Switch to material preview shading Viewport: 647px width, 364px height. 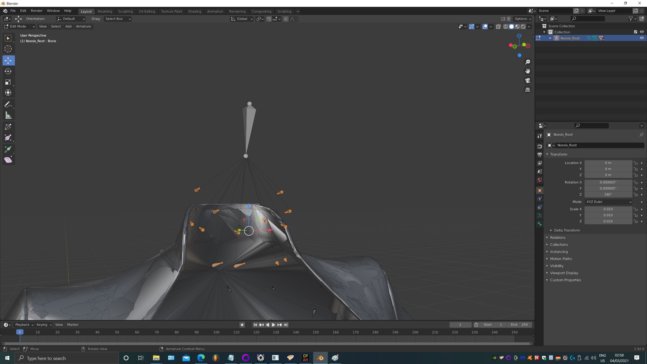pyautogui.click(x=517, y=27)
